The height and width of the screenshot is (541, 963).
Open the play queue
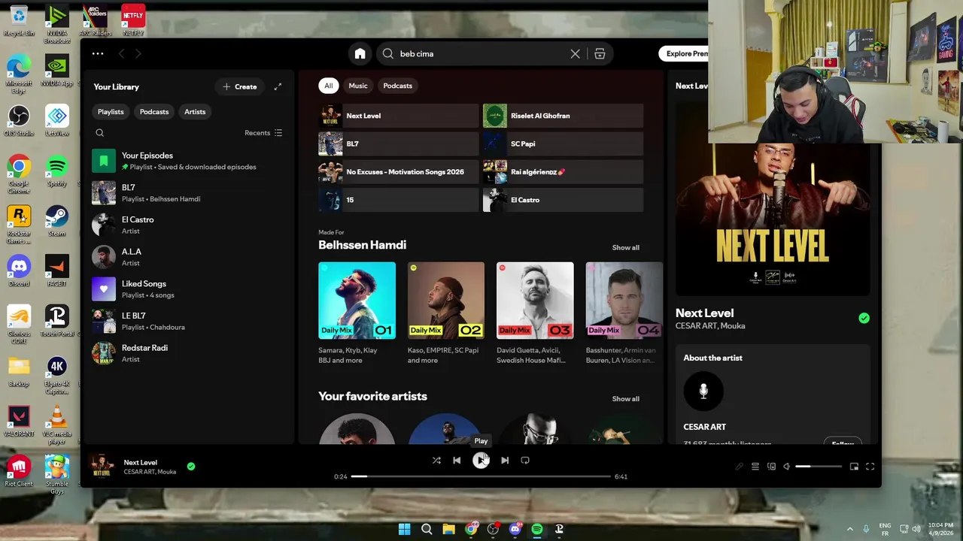coord(755,467)
